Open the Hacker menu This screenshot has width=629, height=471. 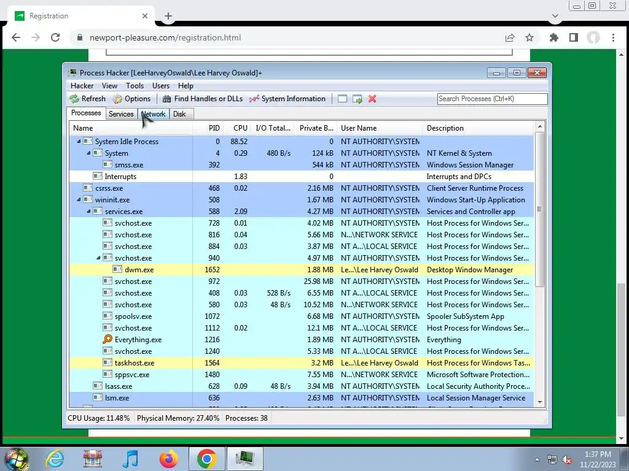tap(82, 86)
